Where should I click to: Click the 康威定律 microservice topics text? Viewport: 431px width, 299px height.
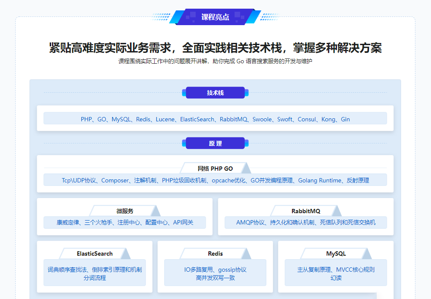[x=125, y=223]
